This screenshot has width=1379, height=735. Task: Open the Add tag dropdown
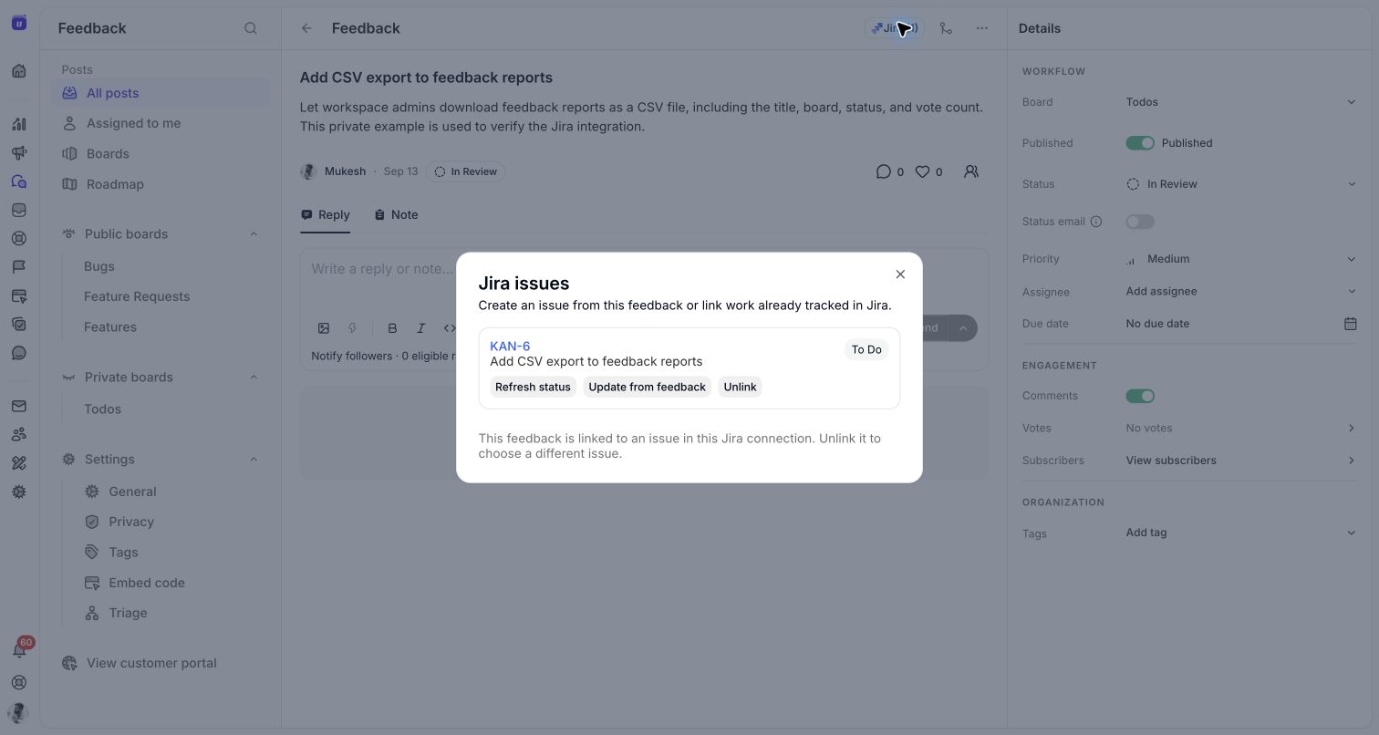[x=1241, y=533]
